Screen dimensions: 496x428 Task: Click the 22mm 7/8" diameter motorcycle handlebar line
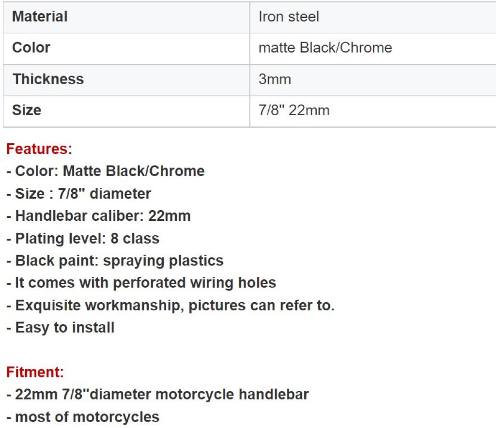click(157, 395)
